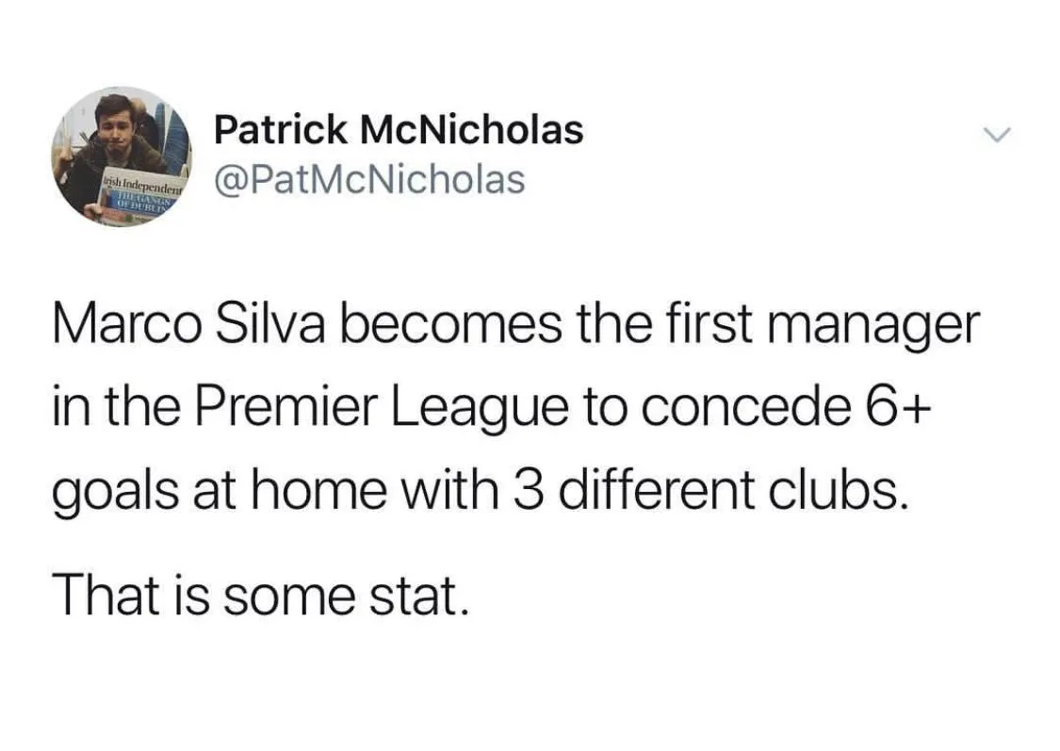Select the "That is some stat." line

pyautogui.click(x=260, y=595)
